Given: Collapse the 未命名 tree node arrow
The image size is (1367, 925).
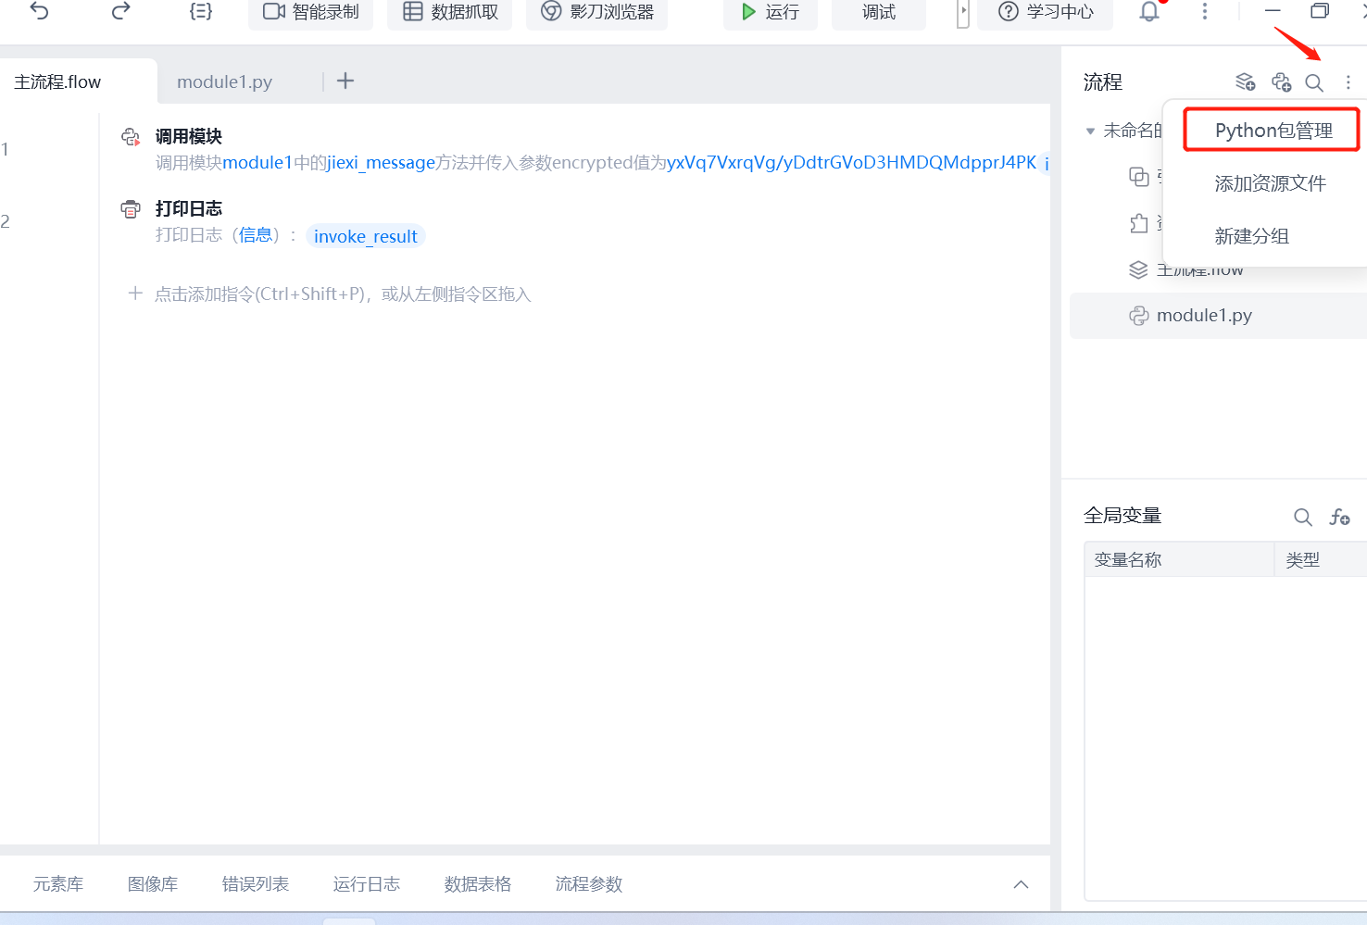Looking at the screenshot, I should pos(1090,131).
